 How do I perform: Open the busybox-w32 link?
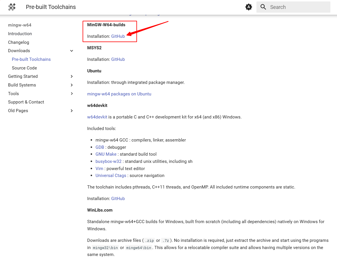point(108,161)
